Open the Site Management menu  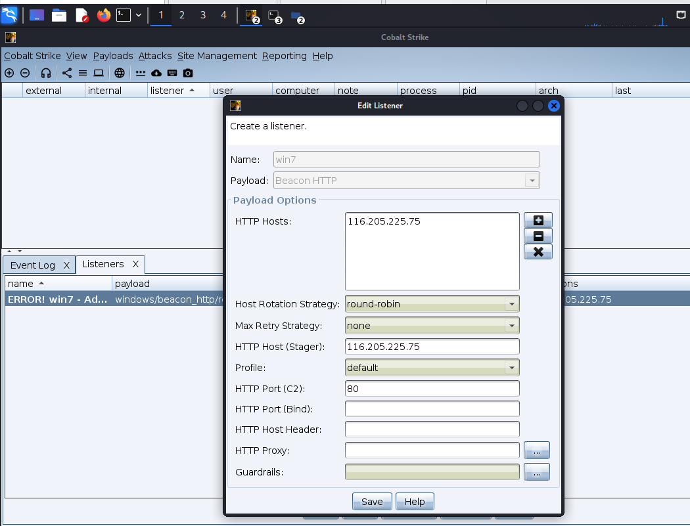tap(217, 56)
